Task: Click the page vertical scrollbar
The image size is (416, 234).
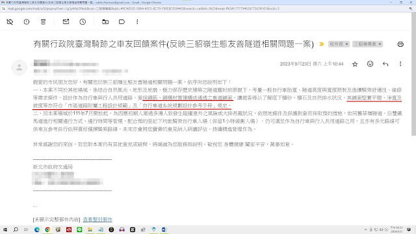Action: (413, 74)
